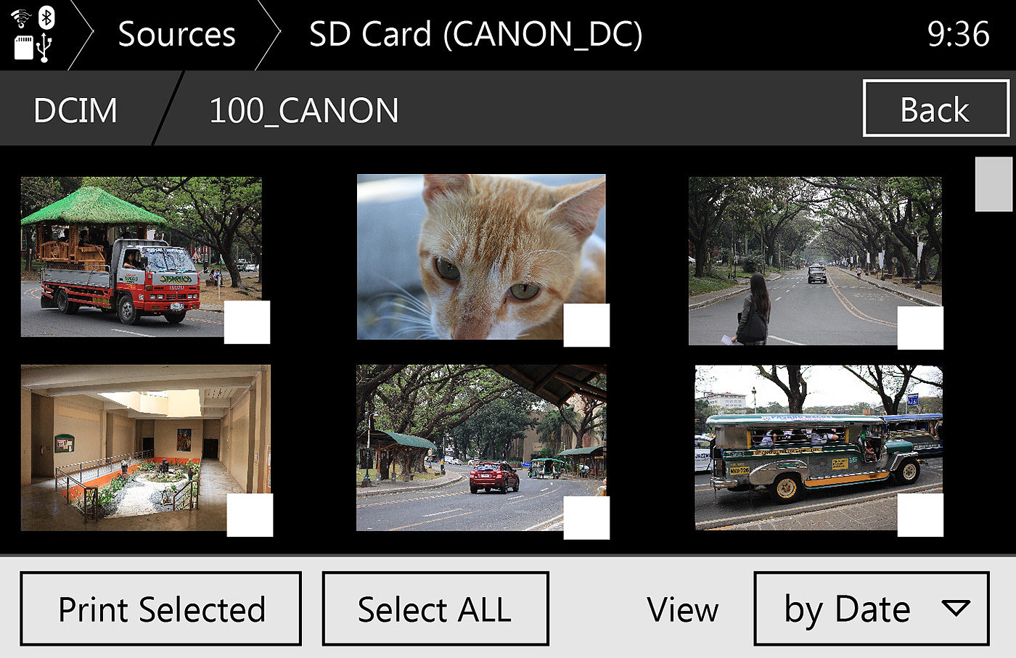Navigate to the DCIM folder
The width and height of the screenshot is (1016, 658).
(75, 111)
